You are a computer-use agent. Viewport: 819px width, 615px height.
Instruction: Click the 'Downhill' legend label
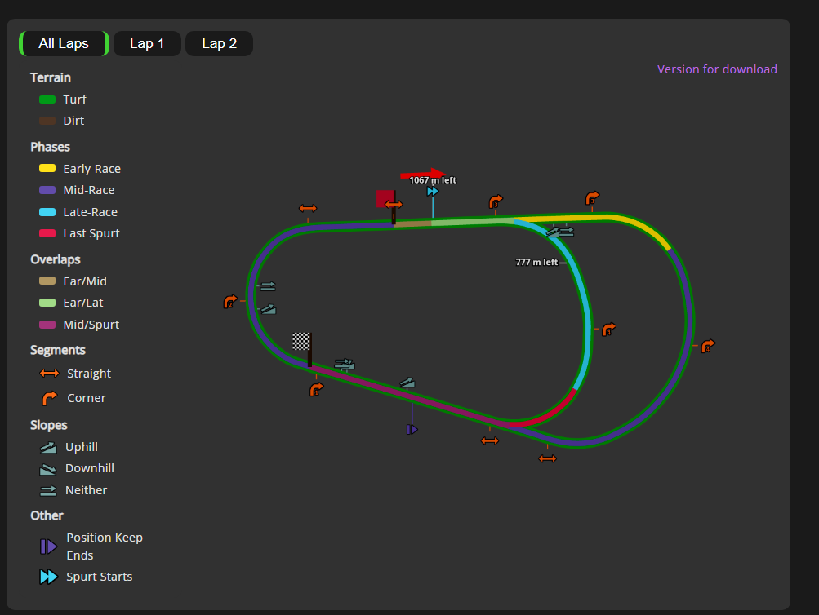89,468
